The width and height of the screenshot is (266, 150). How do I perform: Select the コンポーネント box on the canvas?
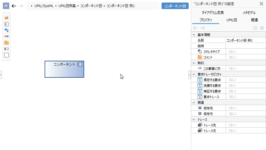click(x=64, y=69)
